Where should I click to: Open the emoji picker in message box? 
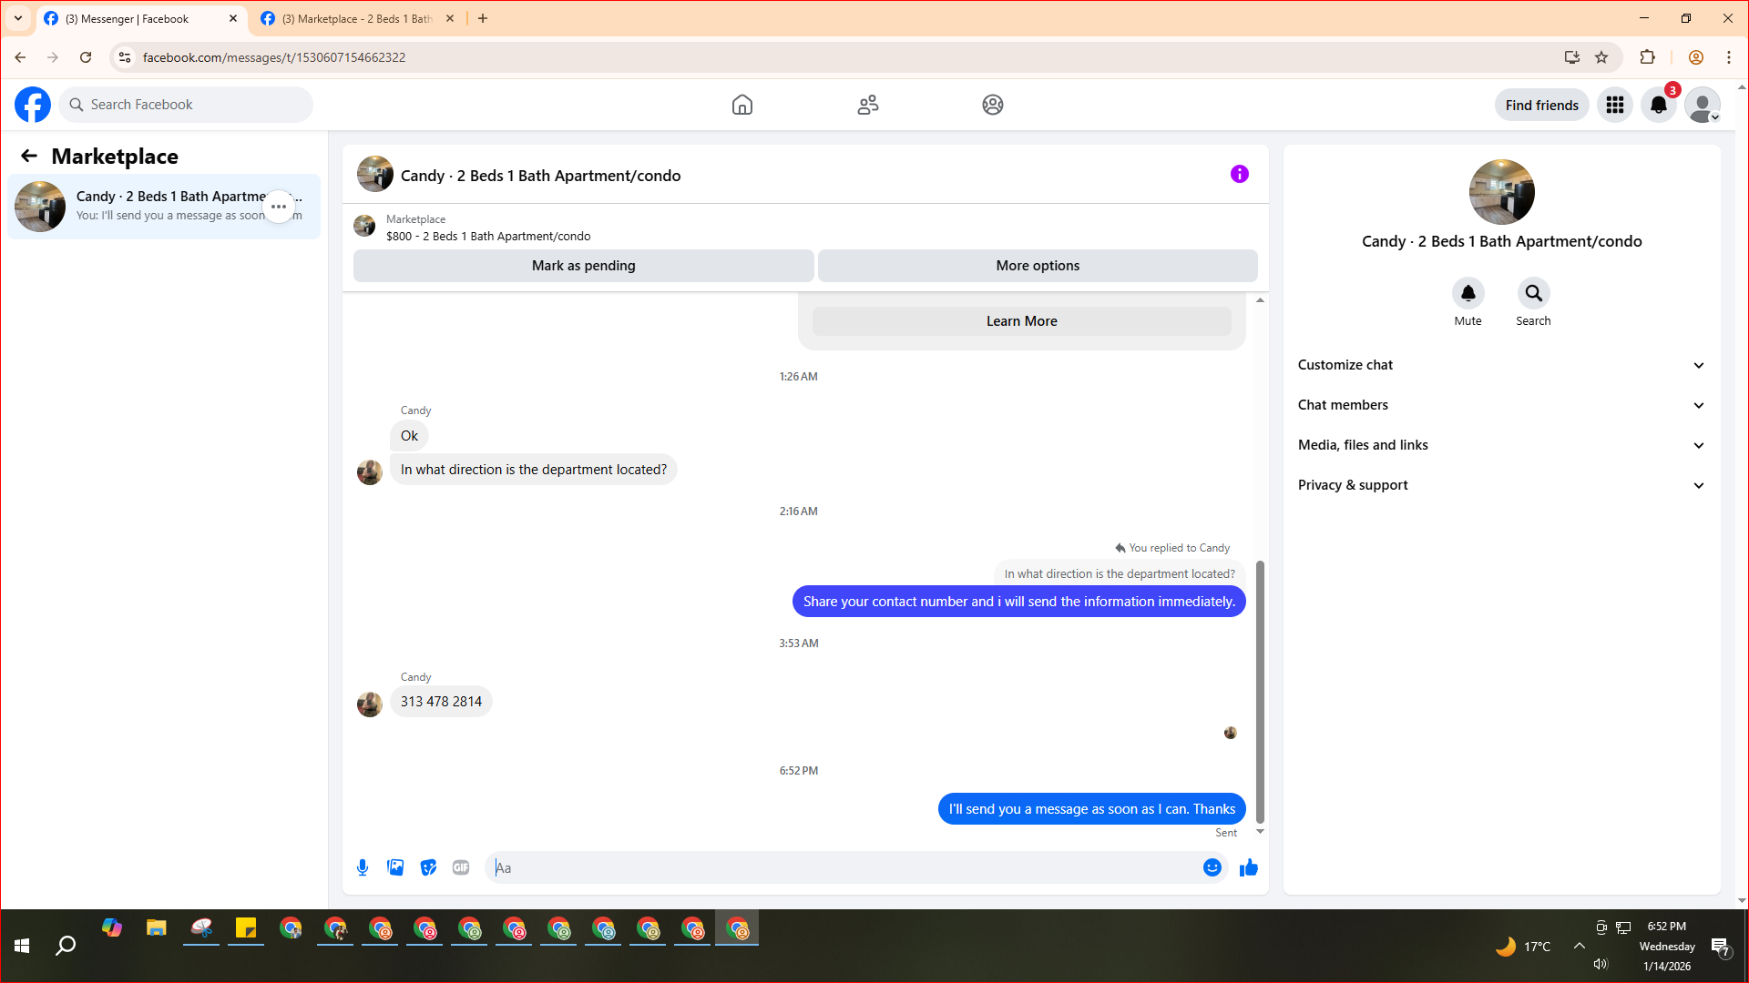tap(1212, 867)
